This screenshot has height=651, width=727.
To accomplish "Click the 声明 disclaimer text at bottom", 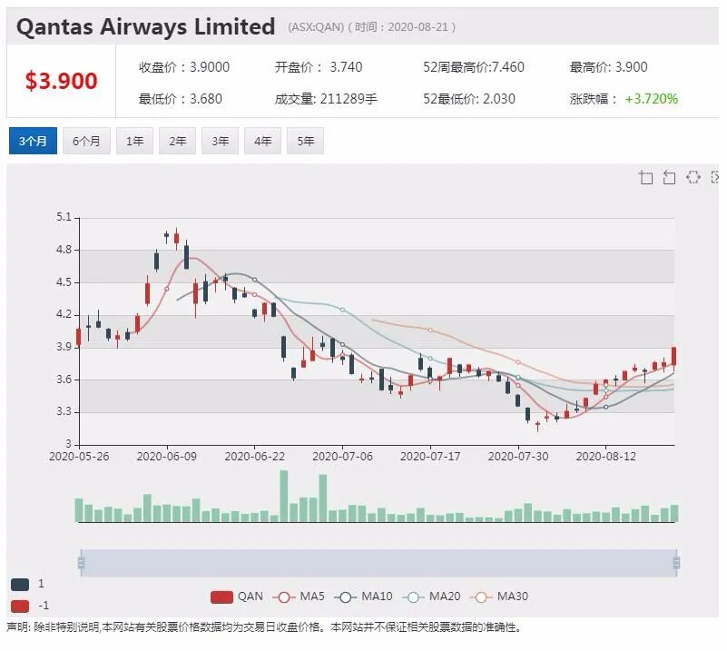I will (264, 627).
